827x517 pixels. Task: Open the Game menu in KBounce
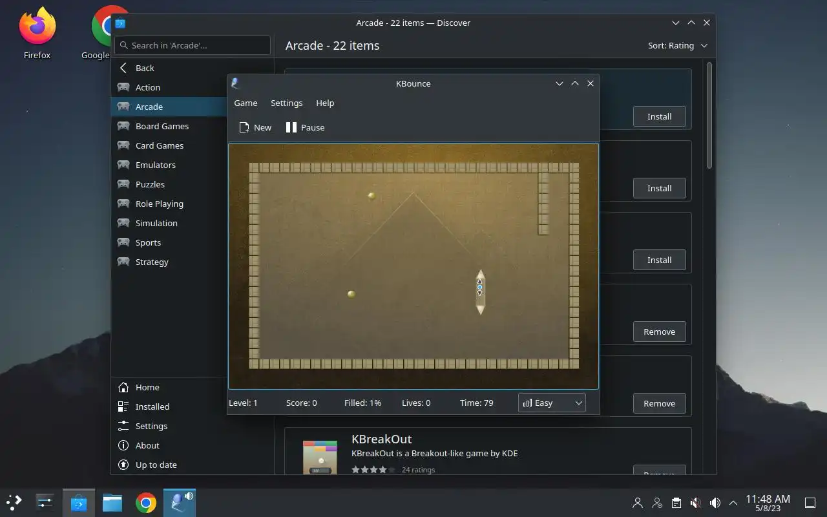point(246,103)
